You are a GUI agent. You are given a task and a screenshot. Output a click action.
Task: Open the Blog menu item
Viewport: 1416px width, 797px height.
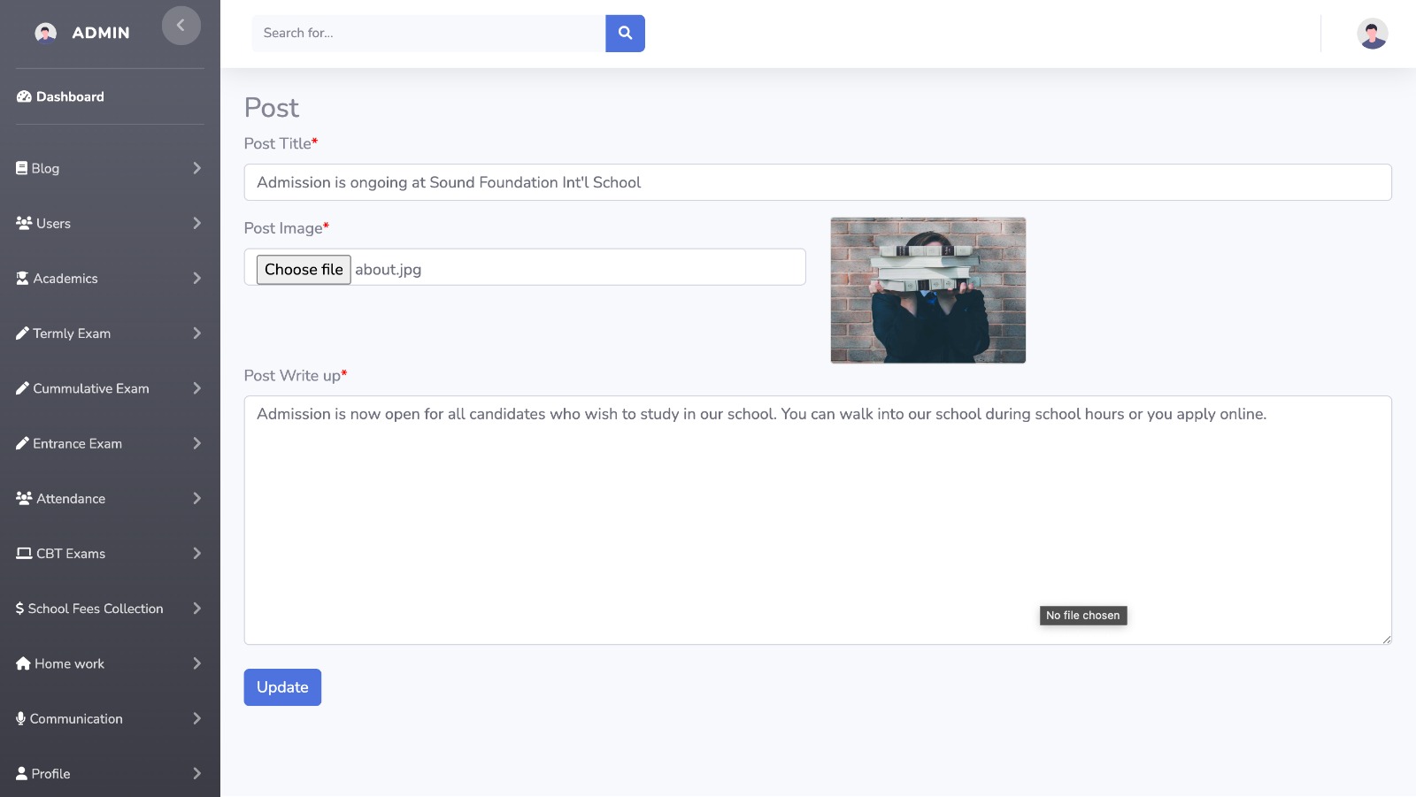click(110, 168)
